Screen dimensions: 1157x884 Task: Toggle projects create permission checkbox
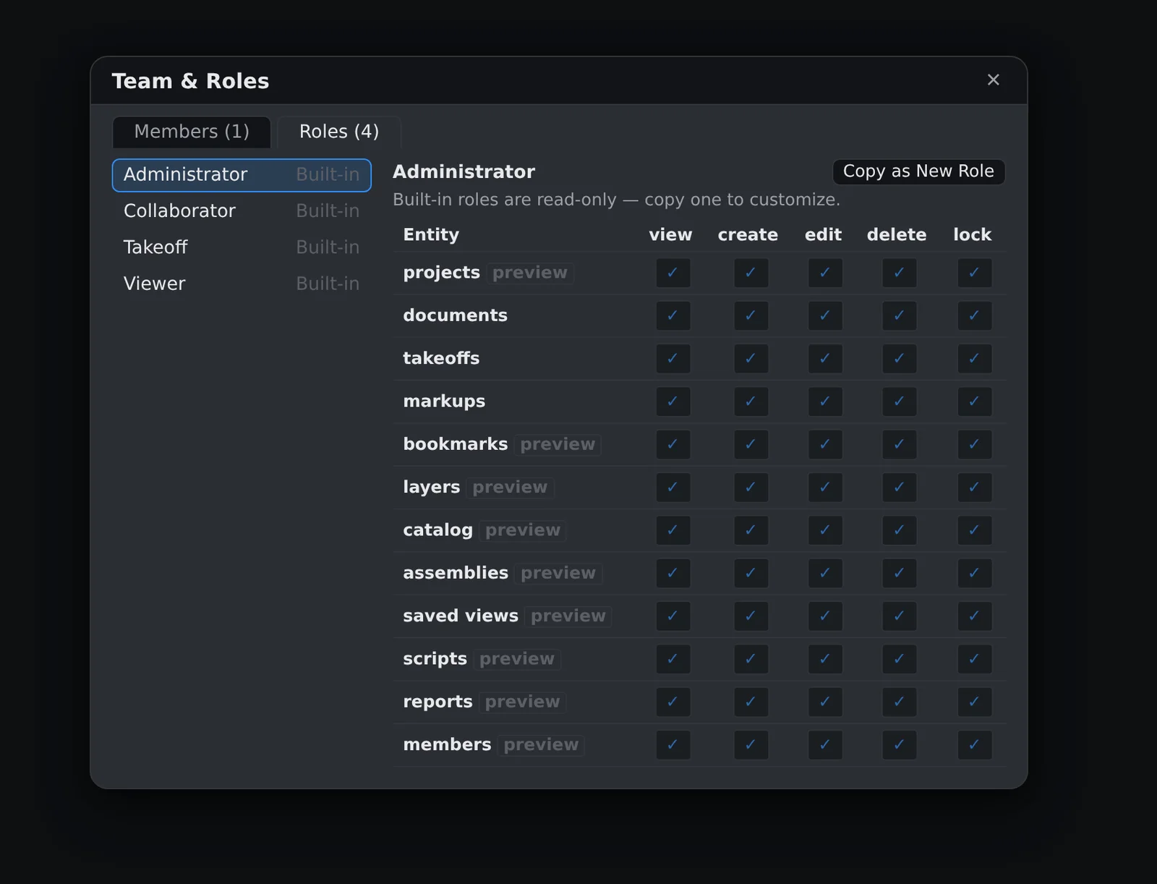[x=751, y=273]
